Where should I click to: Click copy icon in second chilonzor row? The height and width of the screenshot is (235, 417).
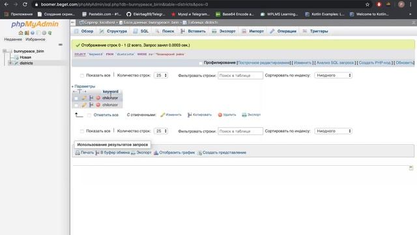[x=91, y=105]
